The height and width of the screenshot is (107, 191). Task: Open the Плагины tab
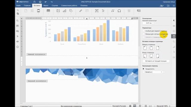pyautogui.click(x=84, y=6)
